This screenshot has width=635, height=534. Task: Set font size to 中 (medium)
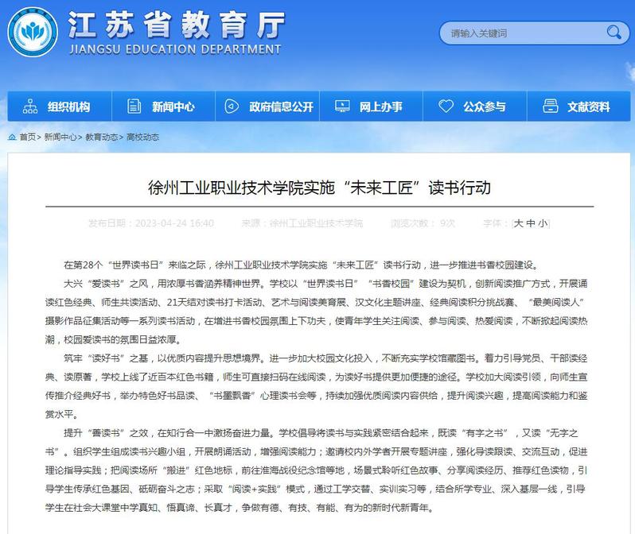coord(531,223)
